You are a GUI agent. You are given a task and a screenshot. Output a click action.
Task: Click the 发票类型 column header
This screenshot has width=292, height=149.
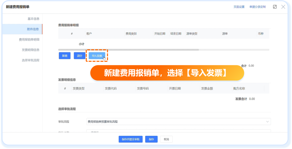coord(79,89)
